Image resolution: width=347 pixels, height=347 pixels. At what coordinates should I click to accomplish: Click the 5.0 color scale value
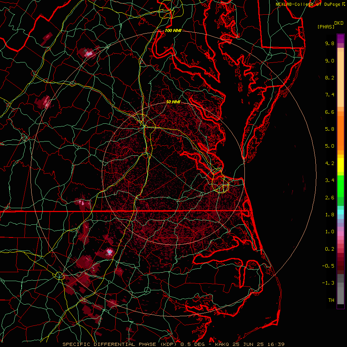click(330, 146)
